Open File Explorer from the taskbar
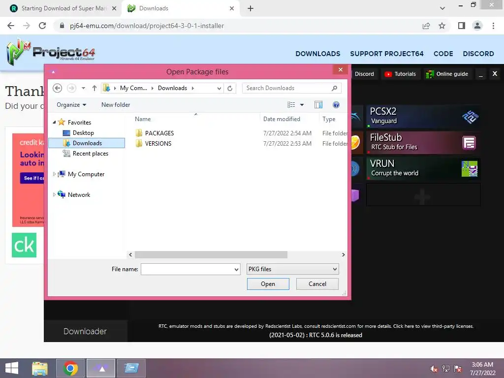Image resolution: width=504 pixels, height=378 pixels. (40, 368)
